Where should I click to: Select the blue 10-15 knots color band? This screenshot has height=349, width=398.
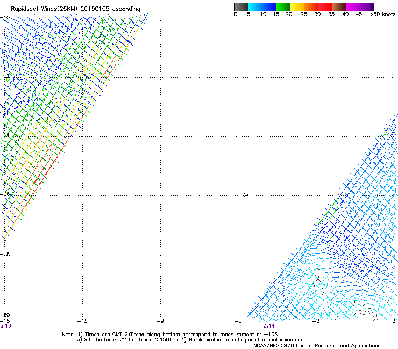[x=269, y=6]
